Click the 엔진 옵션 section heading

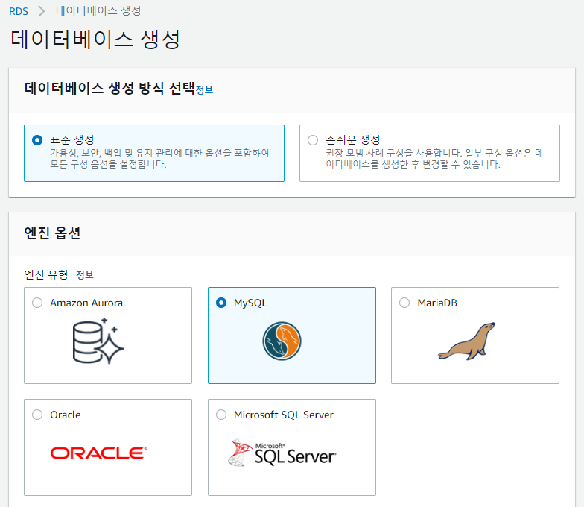(52, 233)
